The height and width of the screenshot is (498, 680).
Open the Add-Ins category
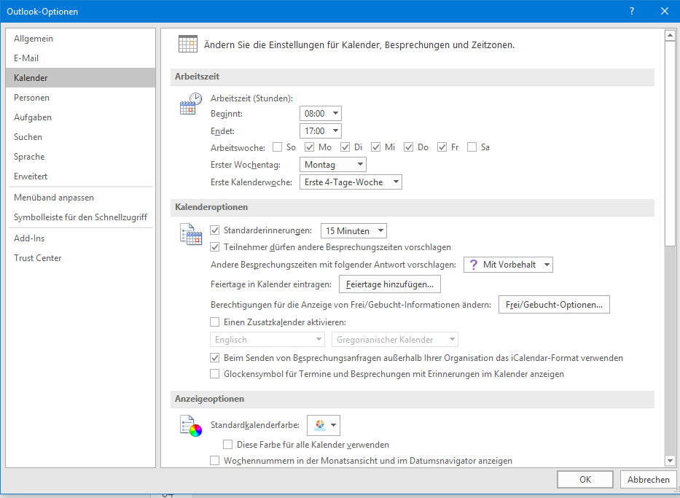81,238
